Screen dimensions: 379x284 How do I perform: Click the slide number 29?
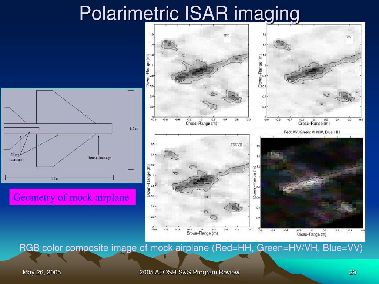pyautogui.click(x=352, y=273)
